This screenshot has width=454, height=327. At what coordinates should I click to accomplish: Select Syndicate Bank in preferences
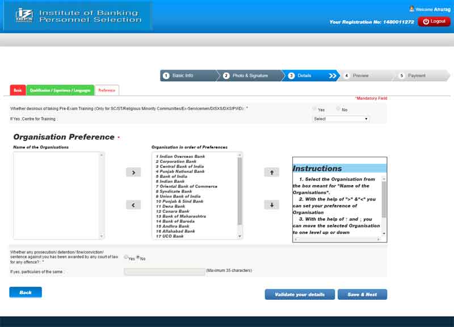(x=174, y=191)
